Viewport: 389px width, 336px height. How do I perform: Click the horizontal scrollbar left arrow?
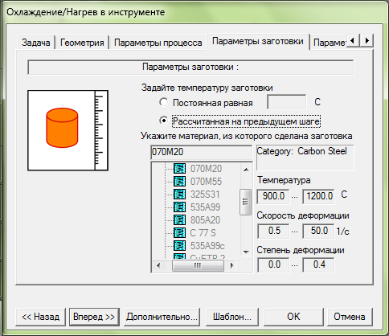coord(158,265)
